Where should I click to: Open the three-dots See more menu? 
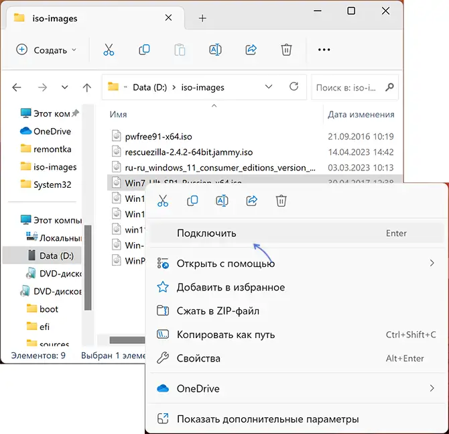[x=324, y=50]
